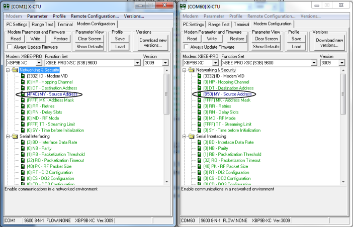Screen dimensions: 353x227
Task: Click the green icon beside HP - Hopping Channel in COM1
Action: [22, 82]
